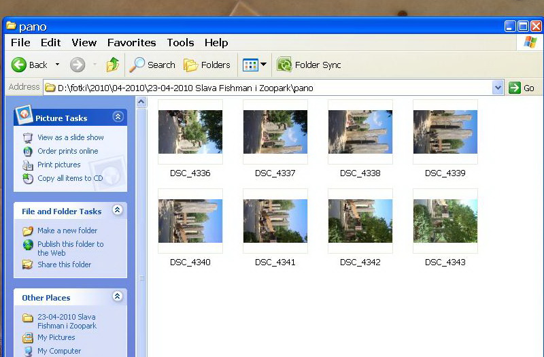Click the shared folder icon
The width and height of the screenshot is (544, 357).
pos(28,265)
